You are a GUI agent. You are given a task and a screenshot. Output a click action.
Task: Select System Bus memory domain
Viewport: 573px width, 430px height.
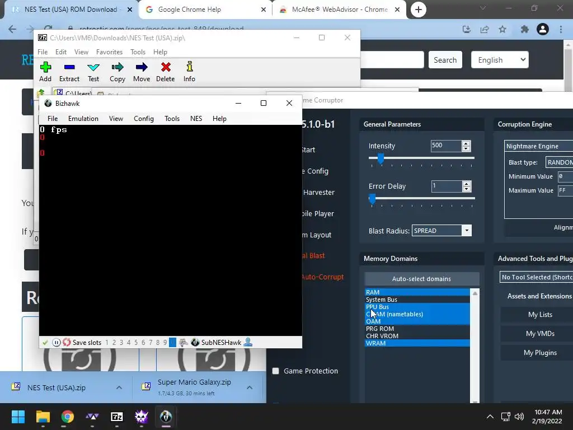417,300
